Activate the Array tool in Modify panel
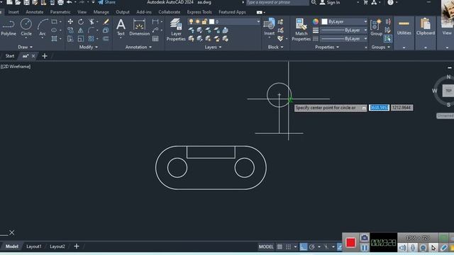The height and width of the screenshot is (255, 454). tap(92, 39)
